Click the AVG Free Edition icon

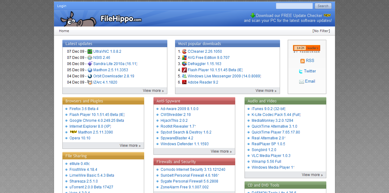[184, 58]
